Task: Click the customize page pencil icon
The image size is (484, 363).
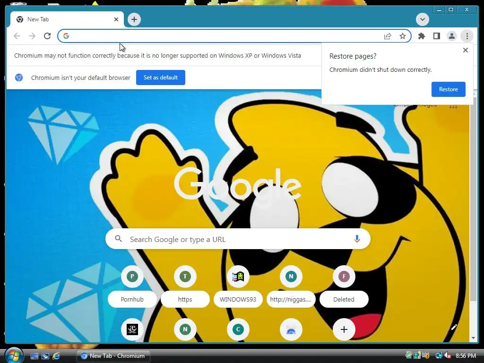Action: [x=454, y=327]
